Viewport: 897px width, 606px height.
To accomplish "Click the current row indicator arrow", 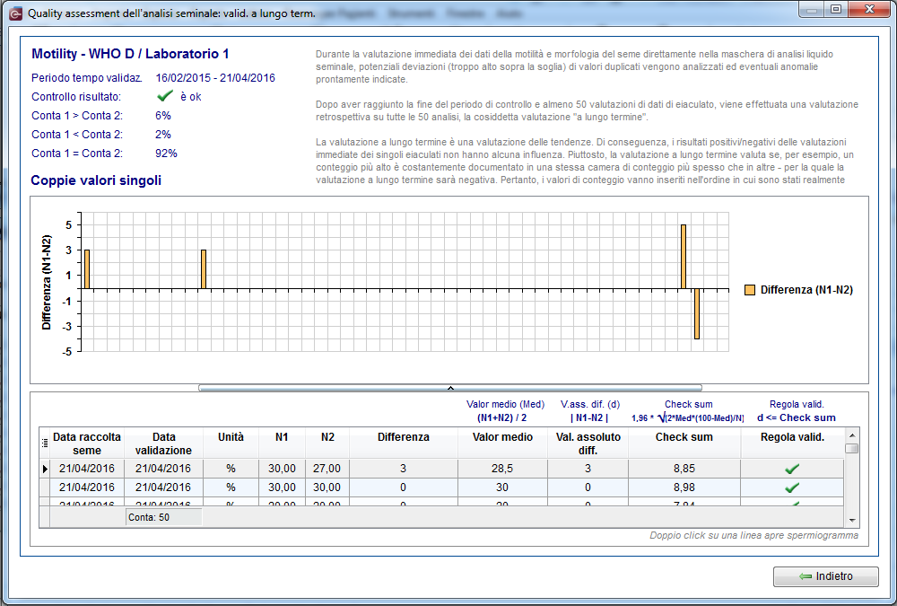I will 45,469.
